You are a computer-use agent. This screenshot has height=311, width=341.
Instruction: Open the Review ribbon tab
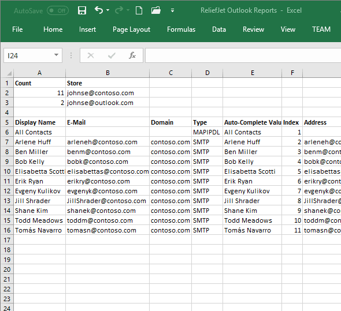[253, 29]
